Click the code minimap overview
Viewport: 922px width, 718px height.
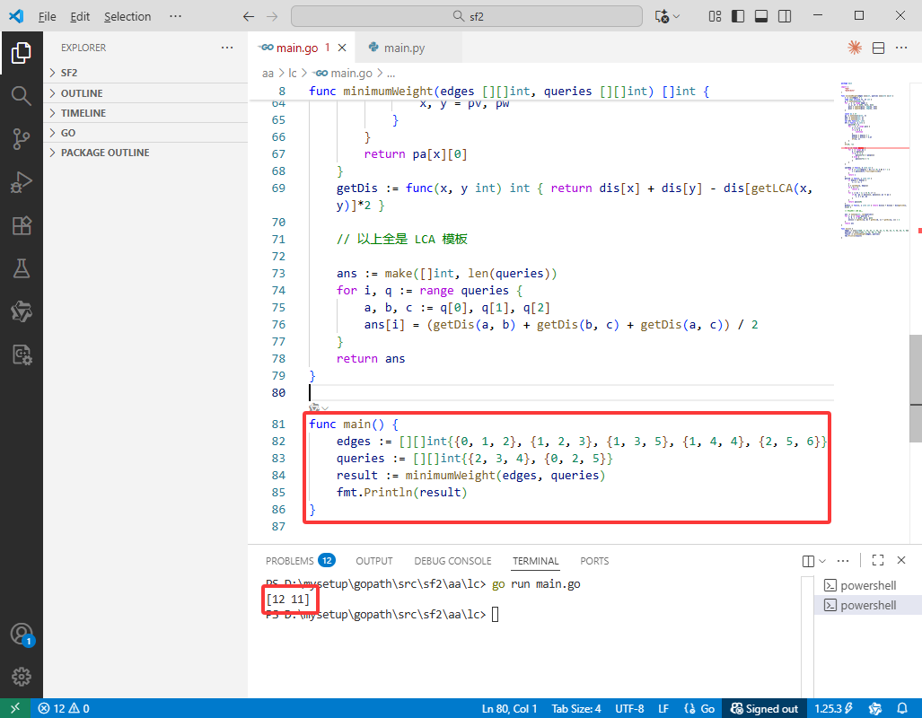tap(875, 159)
